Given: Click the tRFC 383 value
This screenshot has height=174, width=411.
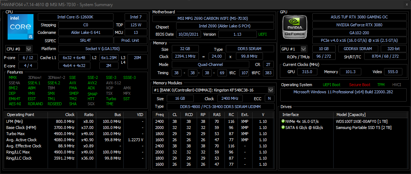Looking at the screenshot, I should pyautogui.click(x=268, y=73).
